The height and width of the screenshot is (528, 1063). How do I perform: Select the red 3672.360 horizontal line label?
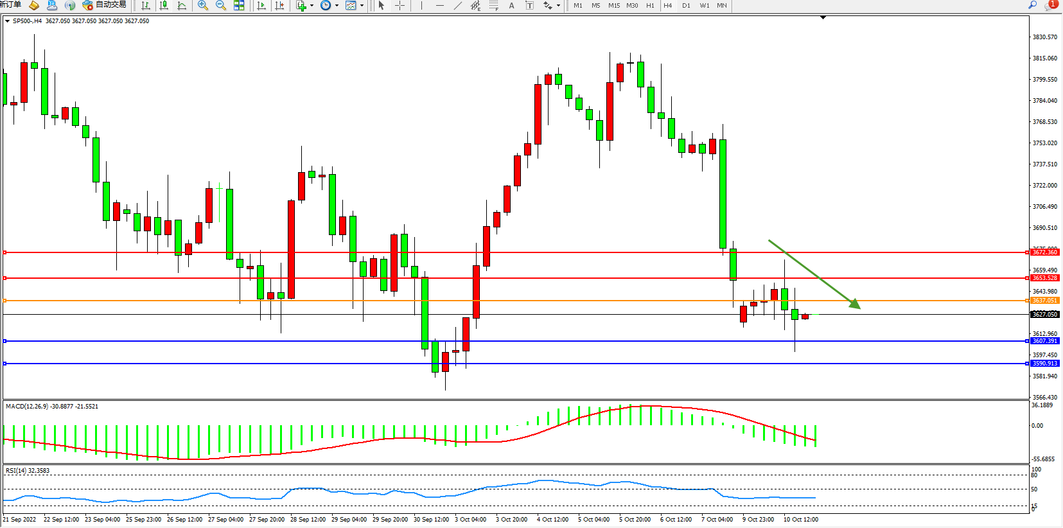pyautogui.click(x=1044, y=252)
